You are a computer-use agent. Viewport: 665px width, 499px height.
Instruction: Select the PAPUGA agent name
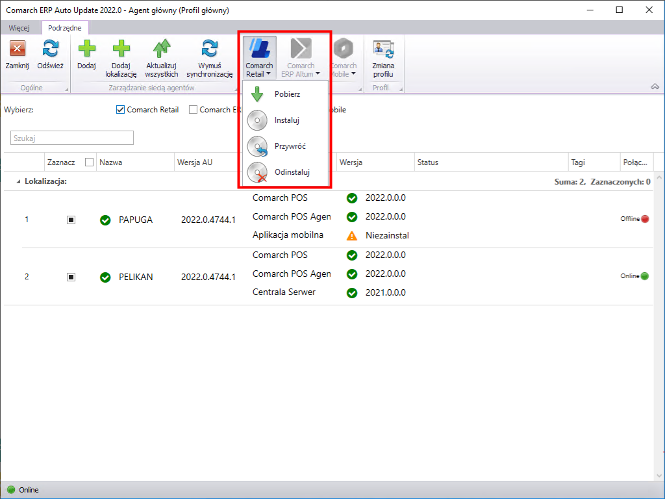pyautogui.click(x=136, y=220)
